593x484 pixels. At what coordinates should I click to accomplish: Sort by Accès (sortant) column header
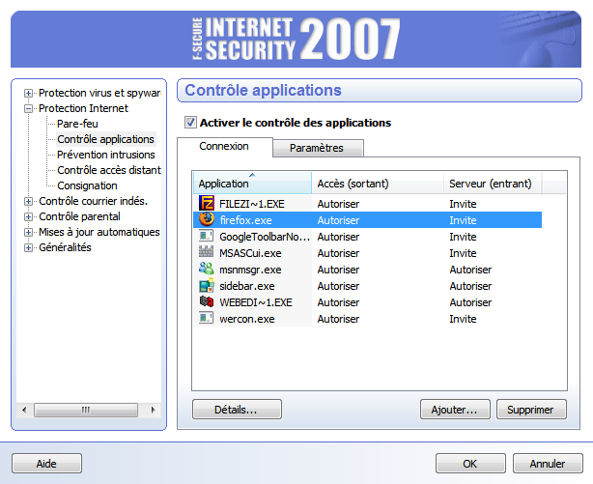tap(378, 184)
